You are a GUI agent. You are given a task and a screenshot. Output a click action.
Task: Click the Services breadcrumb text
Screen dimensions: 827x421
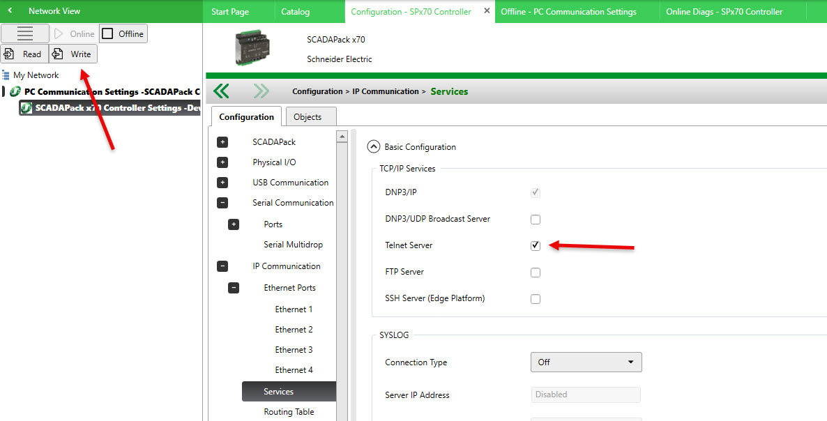click(x=449, y=91)
